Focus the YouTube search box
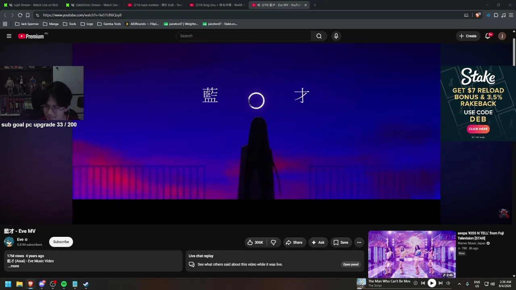This screenshot has height=290, width=516. (x=243, y=36)
